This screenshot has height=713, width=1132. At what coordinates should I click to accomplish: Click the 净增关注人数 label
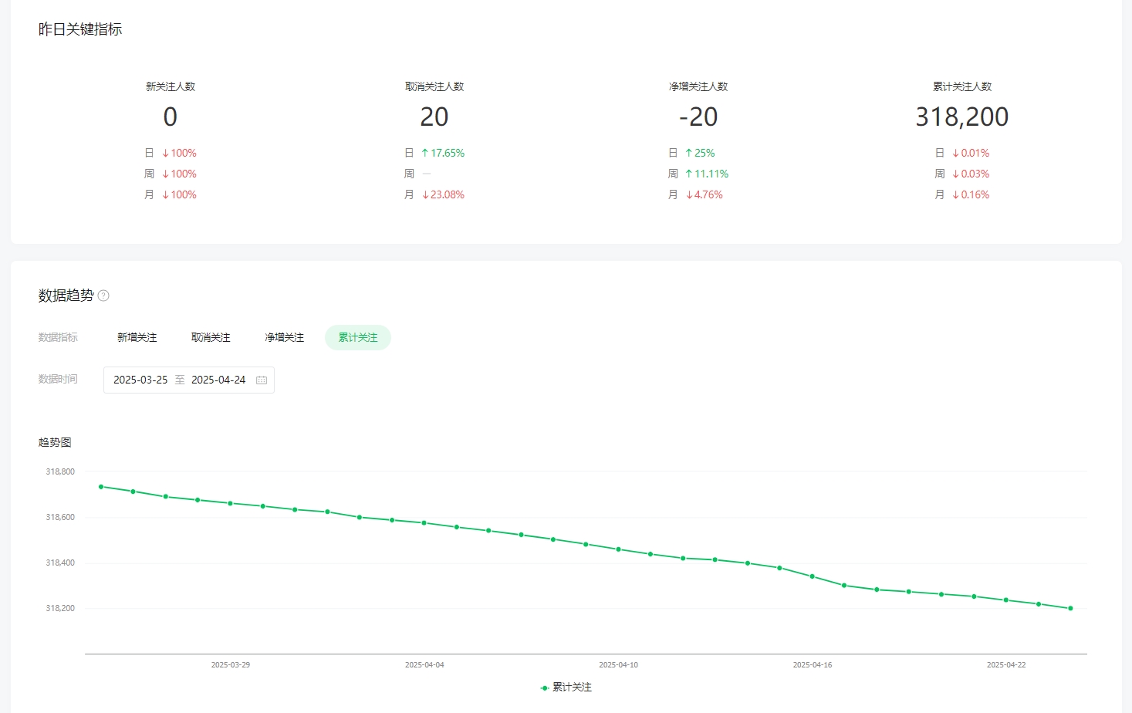pos(698,86)
